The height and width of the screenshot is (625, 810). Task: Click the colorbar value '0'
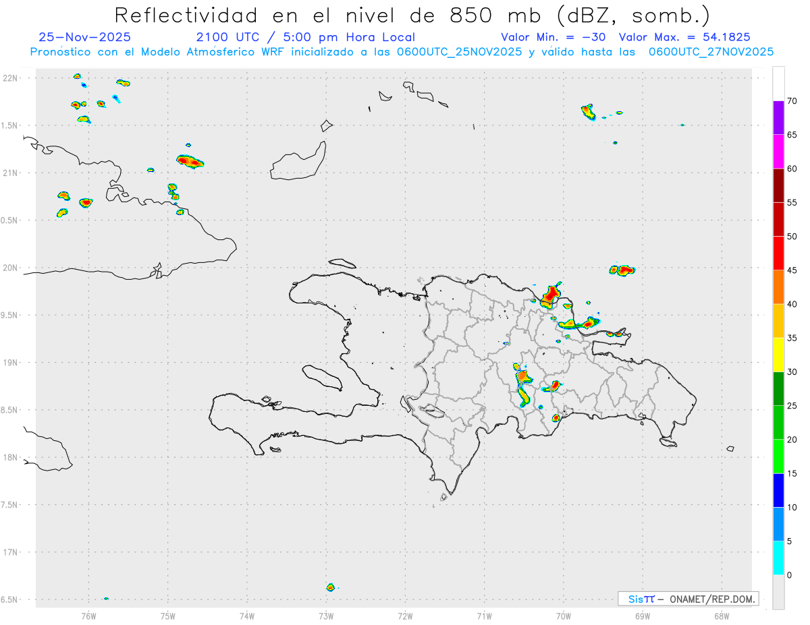(x=789, y=574)
